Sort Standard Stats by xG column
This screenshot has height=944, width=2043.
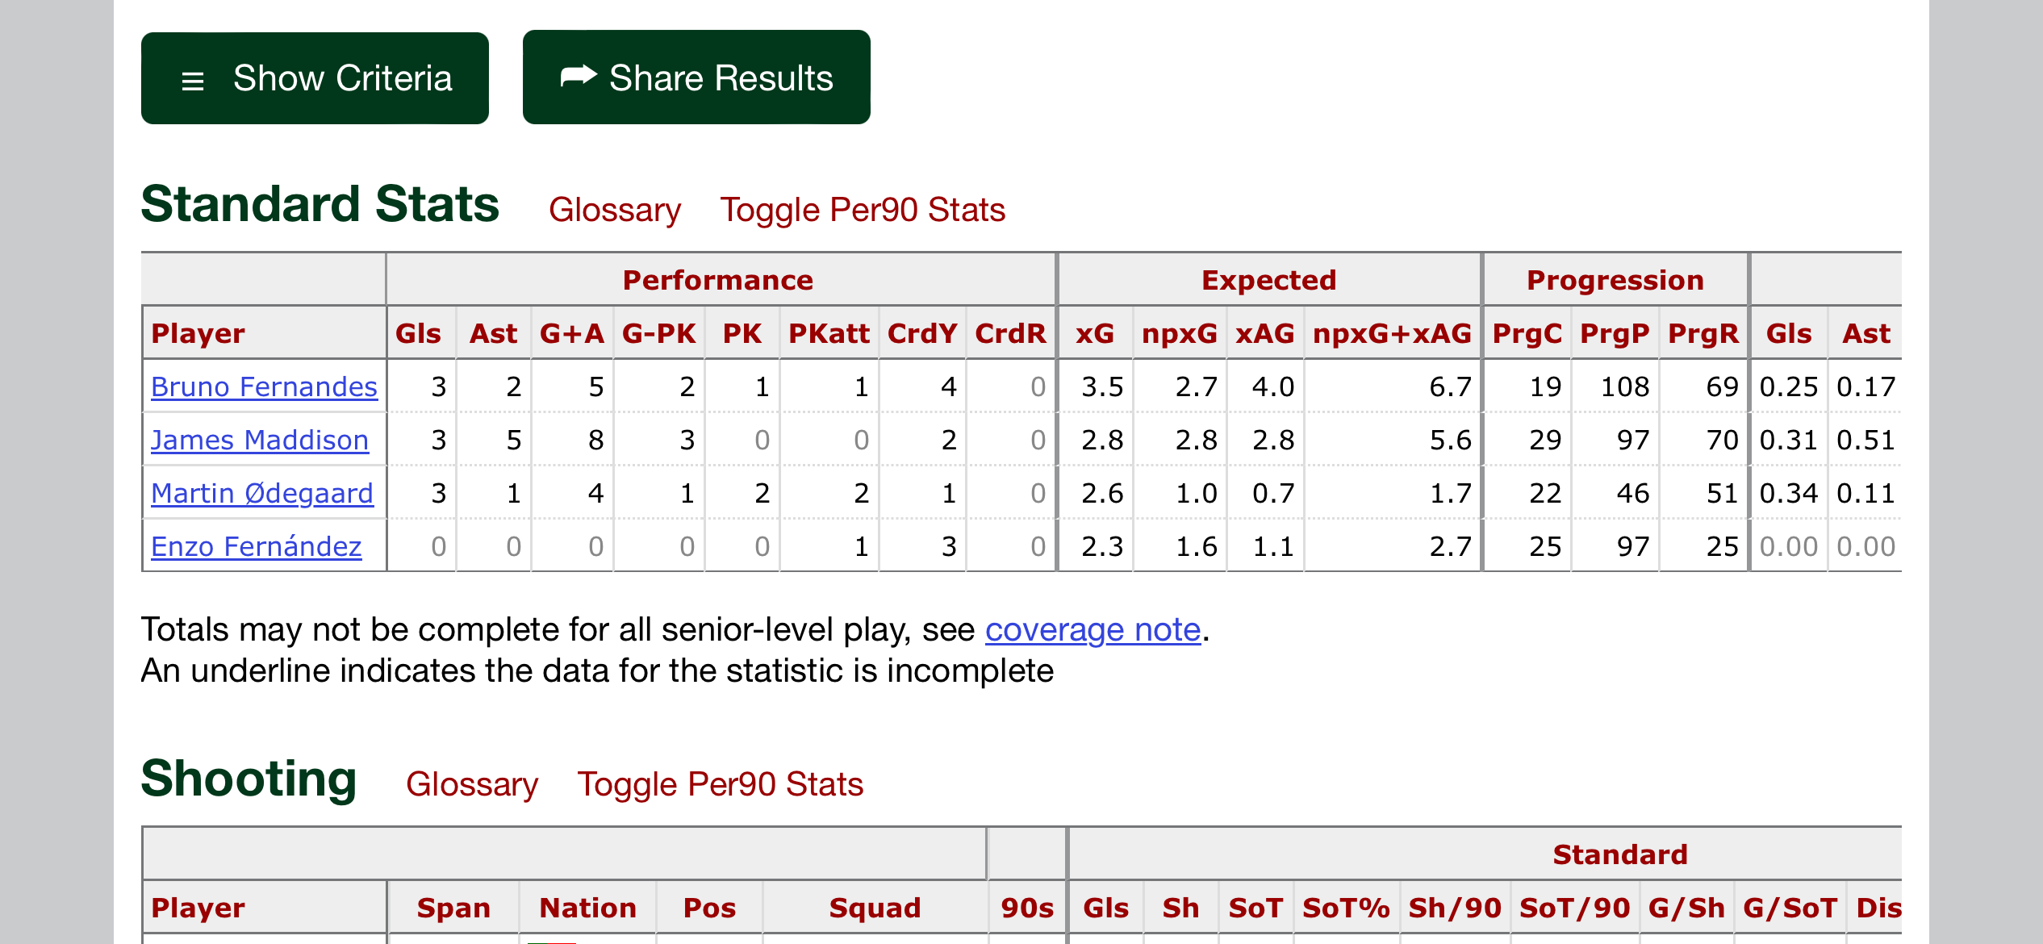(1094, 333)
